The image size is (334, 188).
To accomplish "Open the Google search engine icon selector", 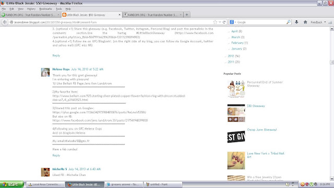I will [x=233, y=22].
